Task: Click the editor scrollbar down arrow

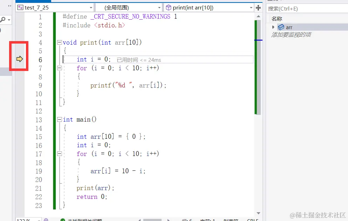Action: 258,213
